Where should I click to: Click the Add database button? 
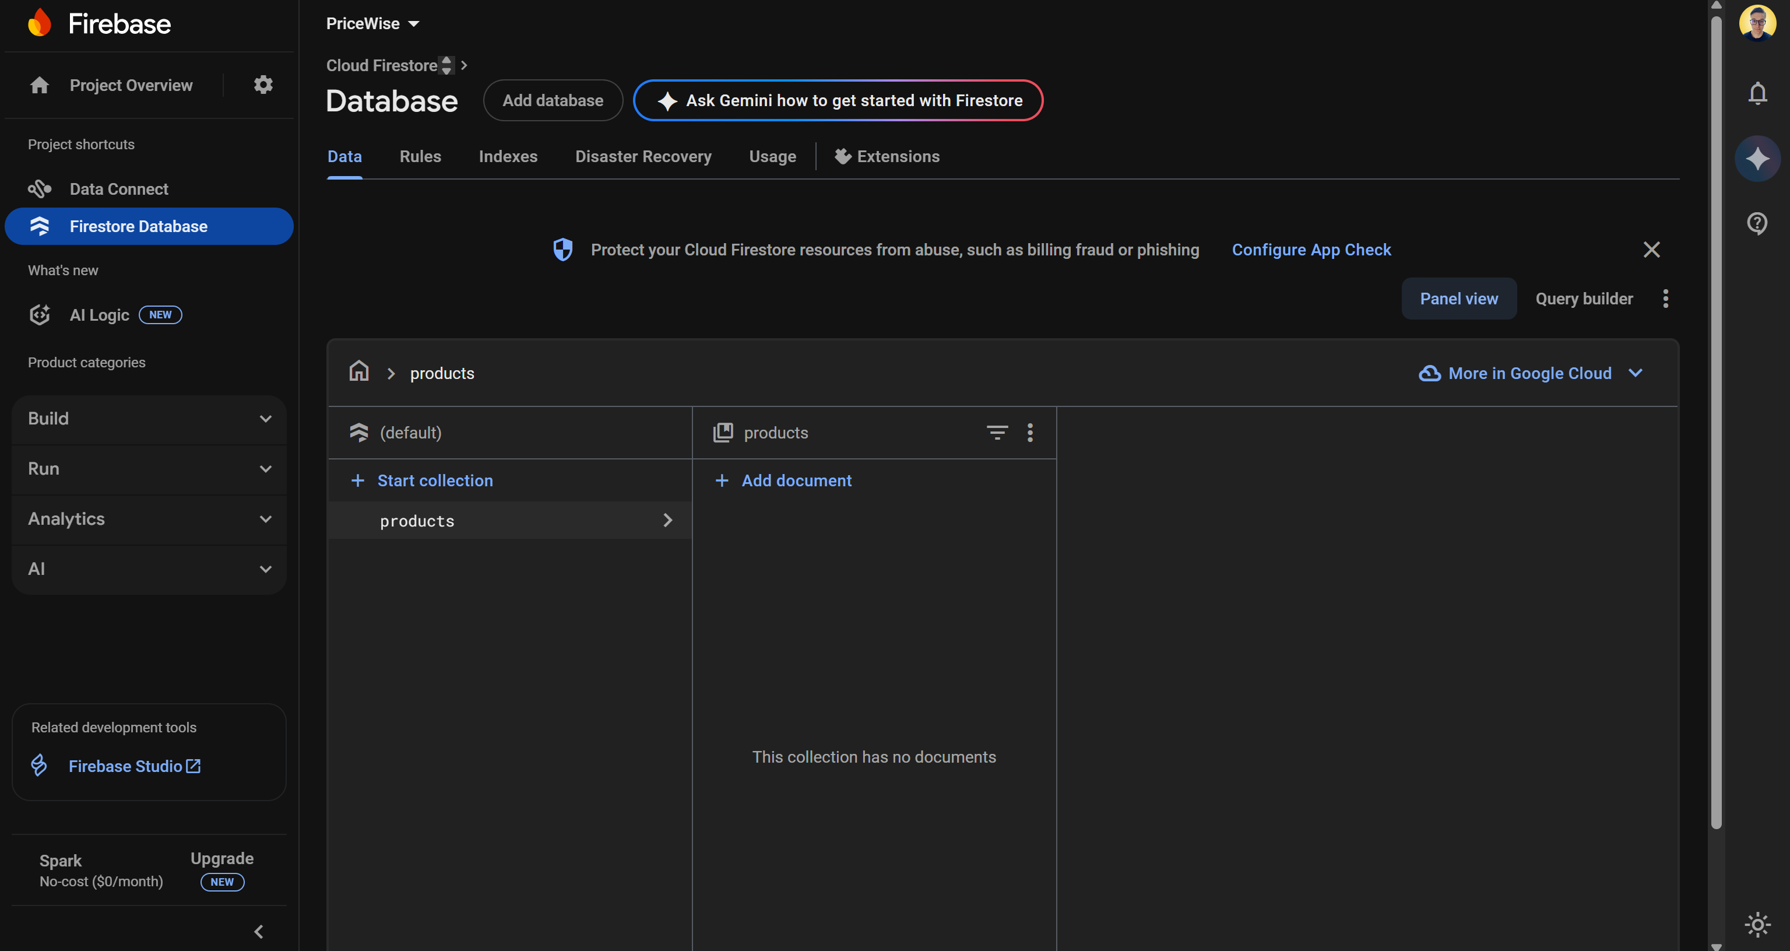click(x=553, y=100)
